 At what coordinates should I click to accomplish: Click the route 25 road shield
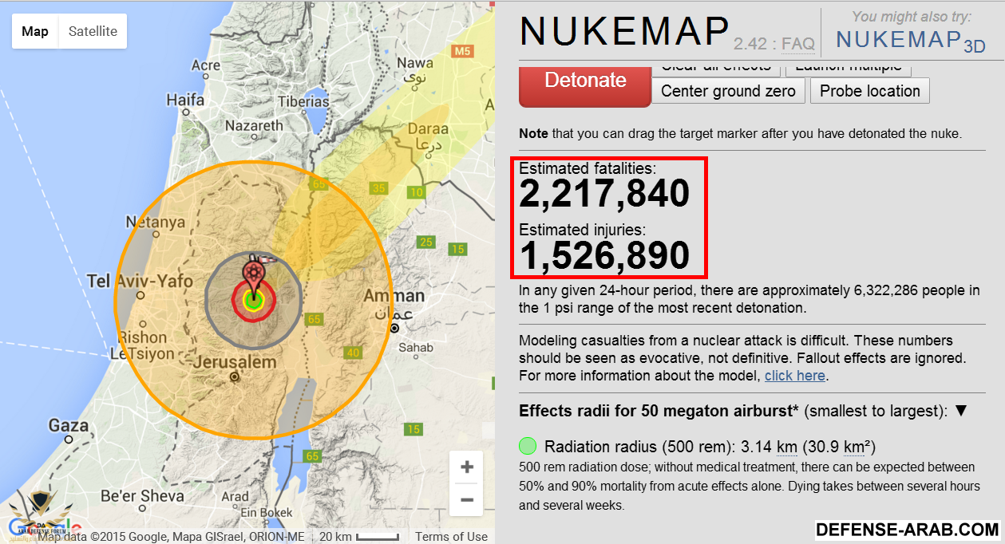427,242
